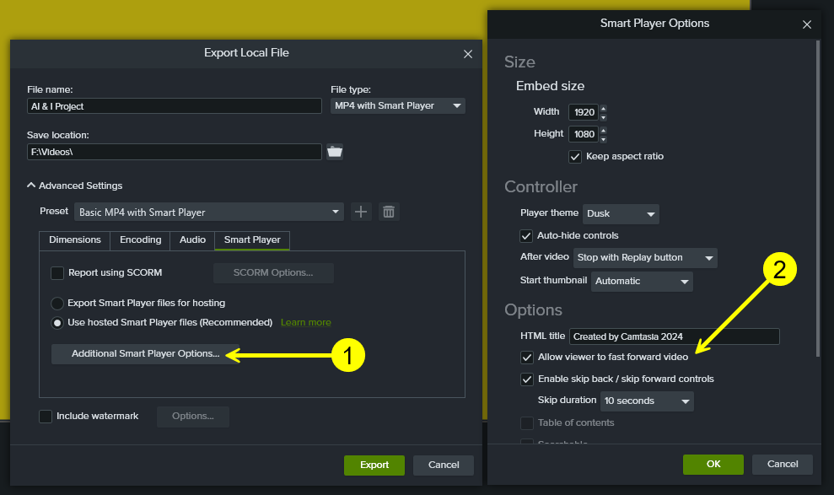Disable Keep aspect ratio checkbox
Screen dimensions: 834x495
point(575,156)
